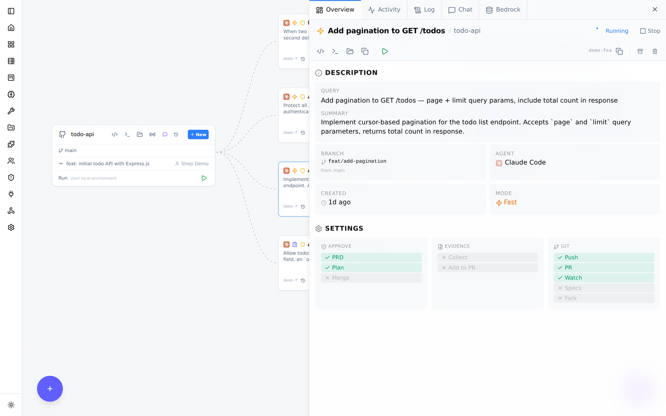Archive the feature using the archive icon
The height and width of the screenshot is (416, 666).
(640, 52)
